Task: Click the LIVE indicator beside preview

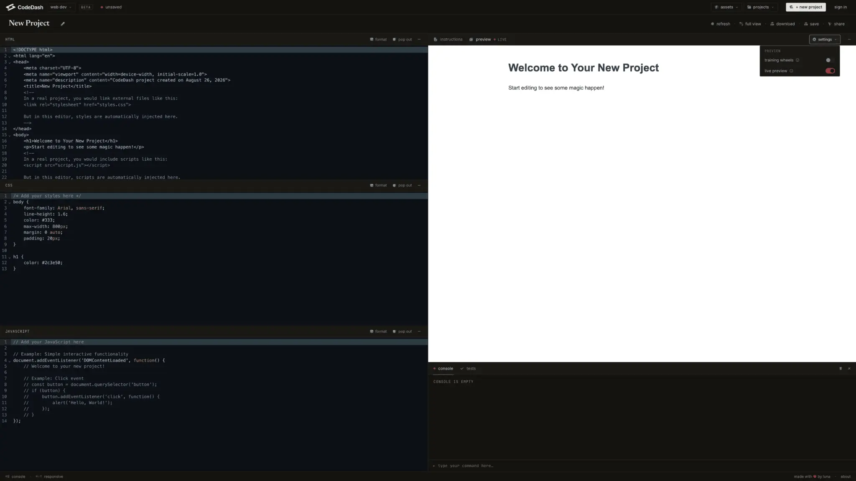Action: [x=500, y=40]
